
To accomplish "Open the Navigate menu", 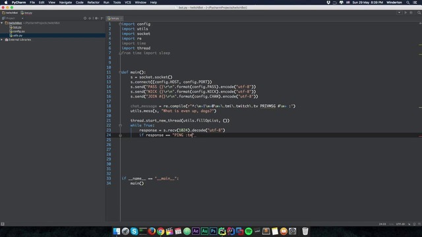I will pos(65,3).
